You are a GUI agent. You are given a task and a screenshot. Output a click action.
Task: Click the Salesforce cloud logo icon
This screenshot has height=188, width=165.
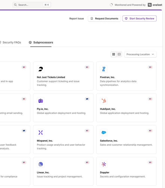104,133
